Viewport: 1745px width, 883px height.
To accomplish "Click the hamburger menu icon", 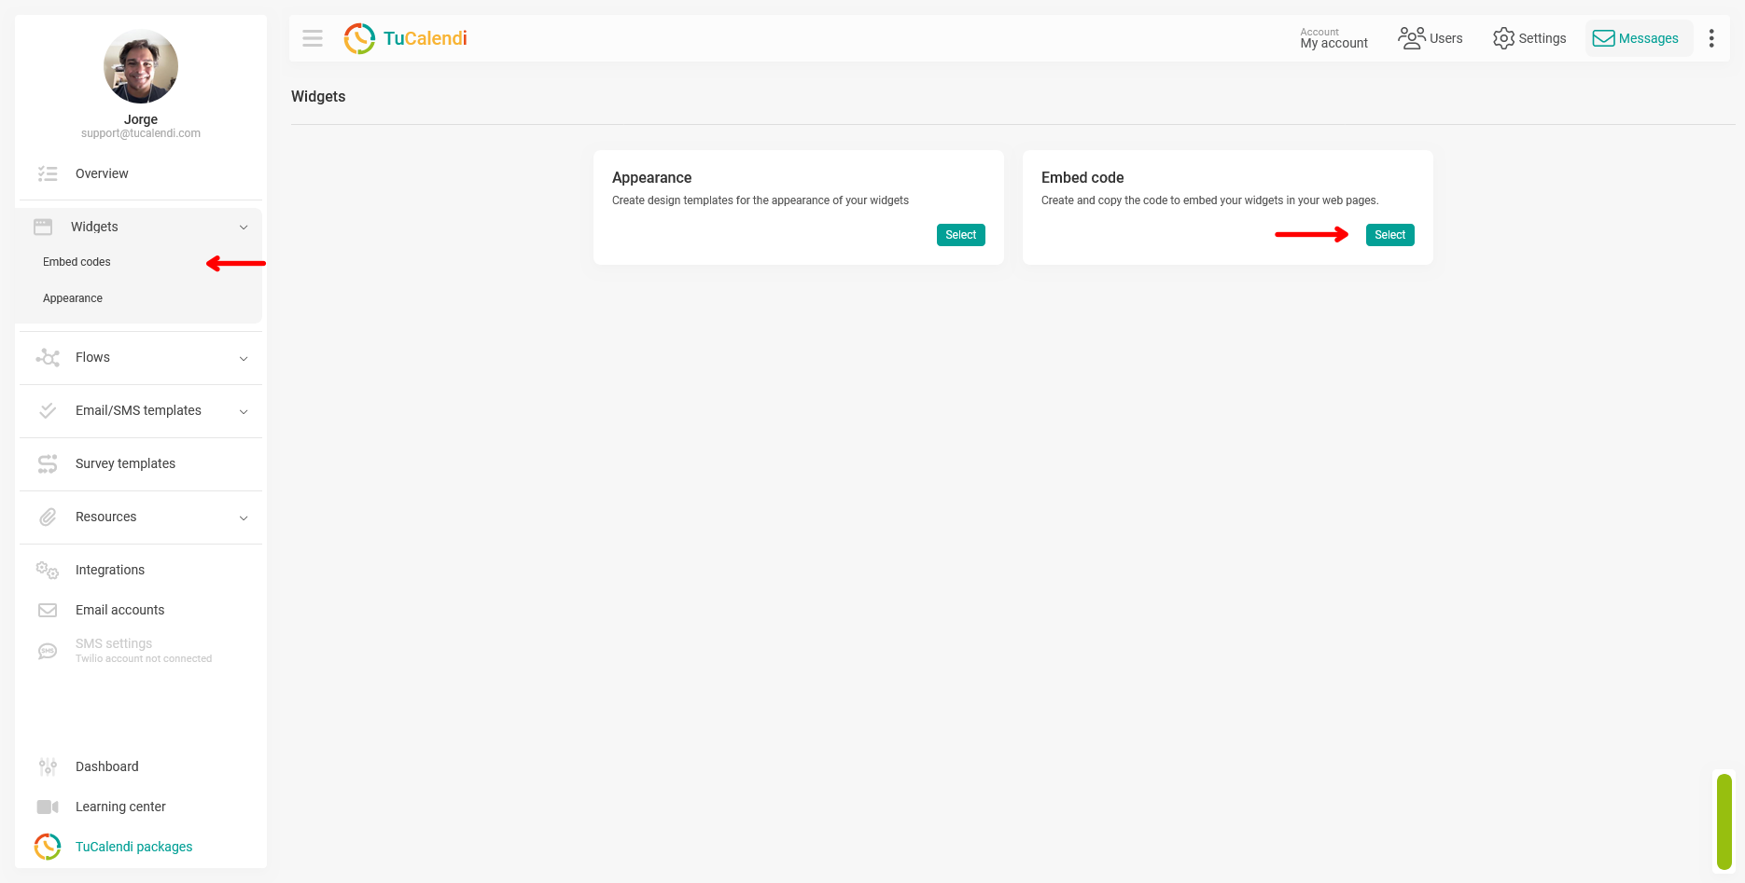I will pyautogui.click(x=313, y=38).
